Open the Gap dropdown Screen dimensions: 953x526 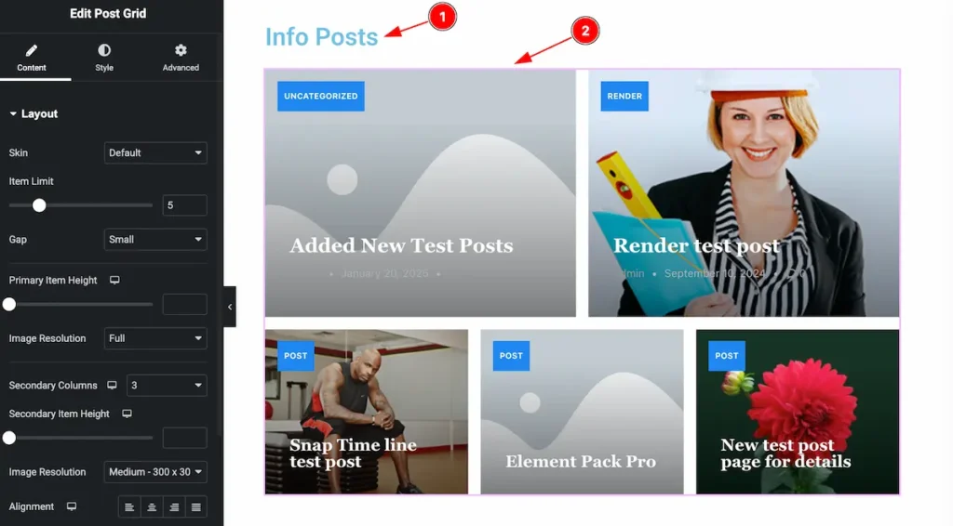[x=155, y=240]
